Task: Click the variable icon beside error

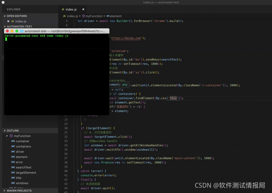Action: point(13,162)
